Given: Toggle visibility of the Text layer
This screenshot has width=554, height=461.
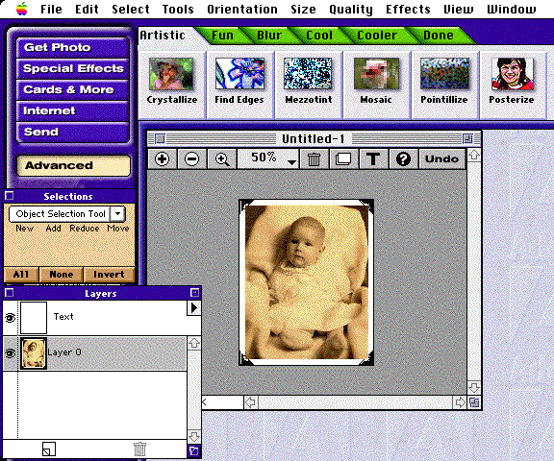Looking at the screenshot, I should point(10,318).
